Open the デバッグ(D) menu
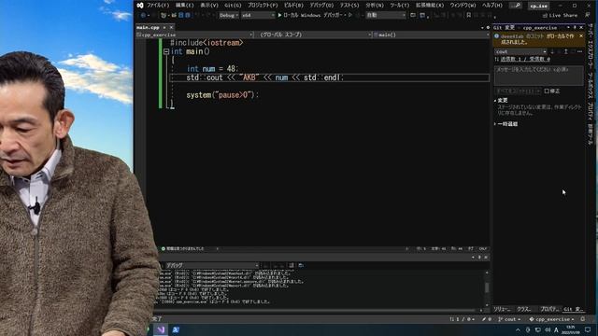598x336 pixels. pos(321,6)
